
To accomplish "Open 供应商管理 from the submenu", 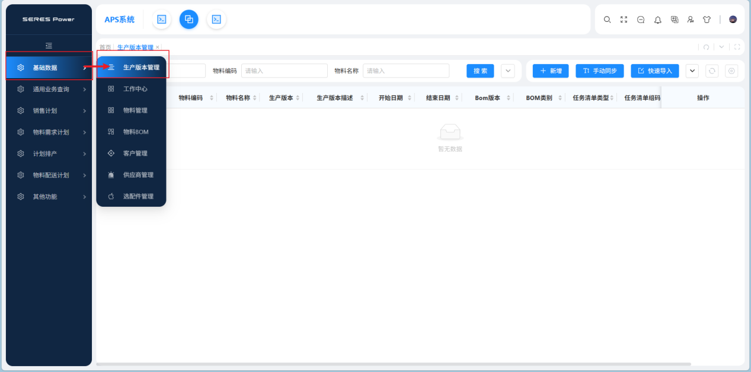I will [x=132, y=175].
